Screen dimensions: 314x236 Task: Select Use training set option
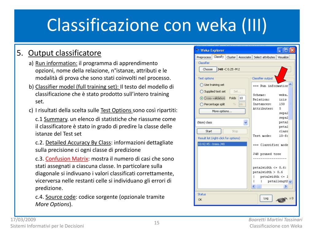click(x=212, y=85)
